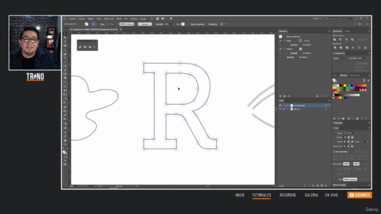Choose Round Cap in Stroke panel

pos(349,137)
